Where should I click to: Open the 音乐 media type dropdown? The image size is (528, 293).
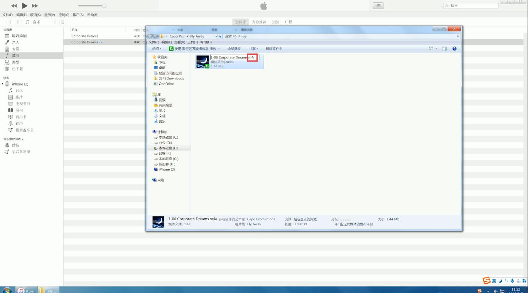tap(41, 22)
